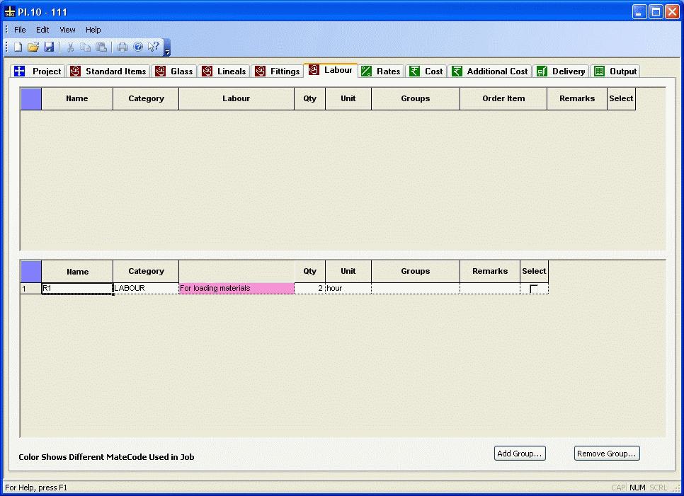
Task: Click the Remove Group button
Action: click(607, 454)
